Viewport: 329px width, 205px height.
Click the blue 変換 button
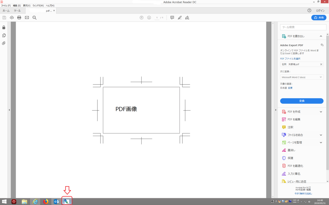point(302,101)
